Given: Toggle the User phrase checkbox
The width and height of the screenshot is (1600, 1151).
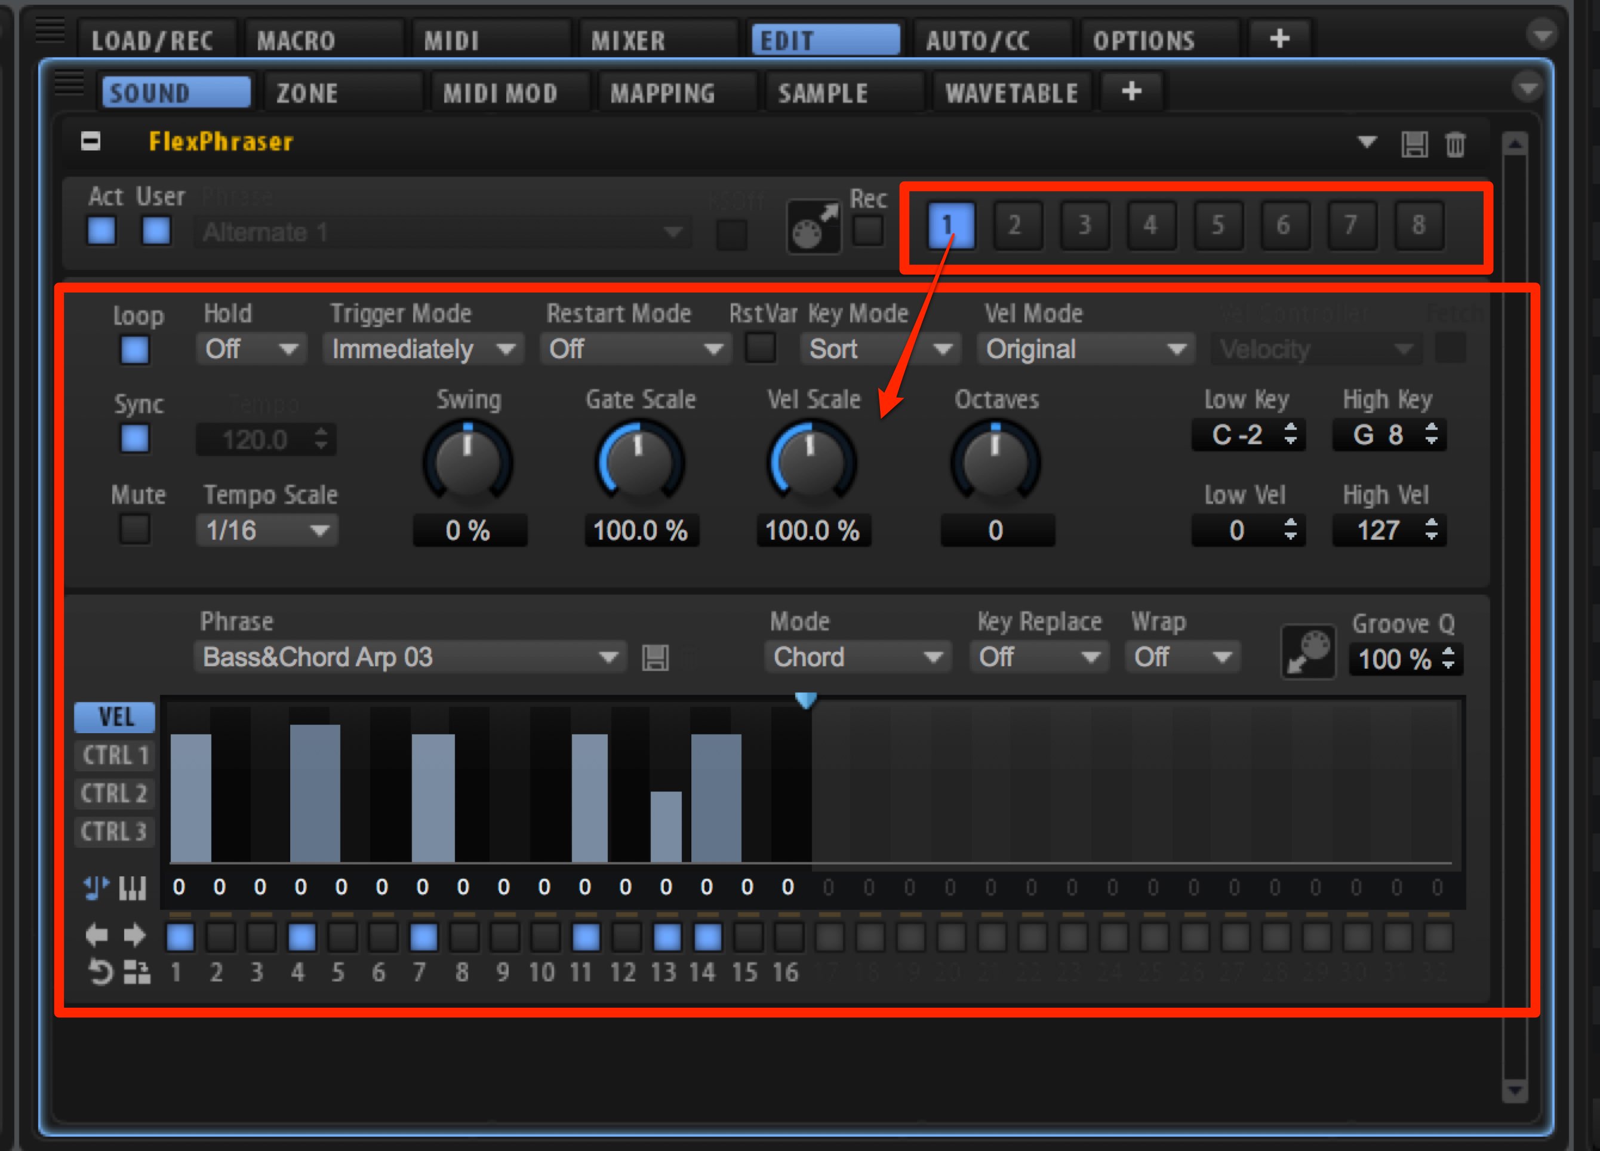Looking at the screenshot, I should pyautogui.click(x=156, y=230).
